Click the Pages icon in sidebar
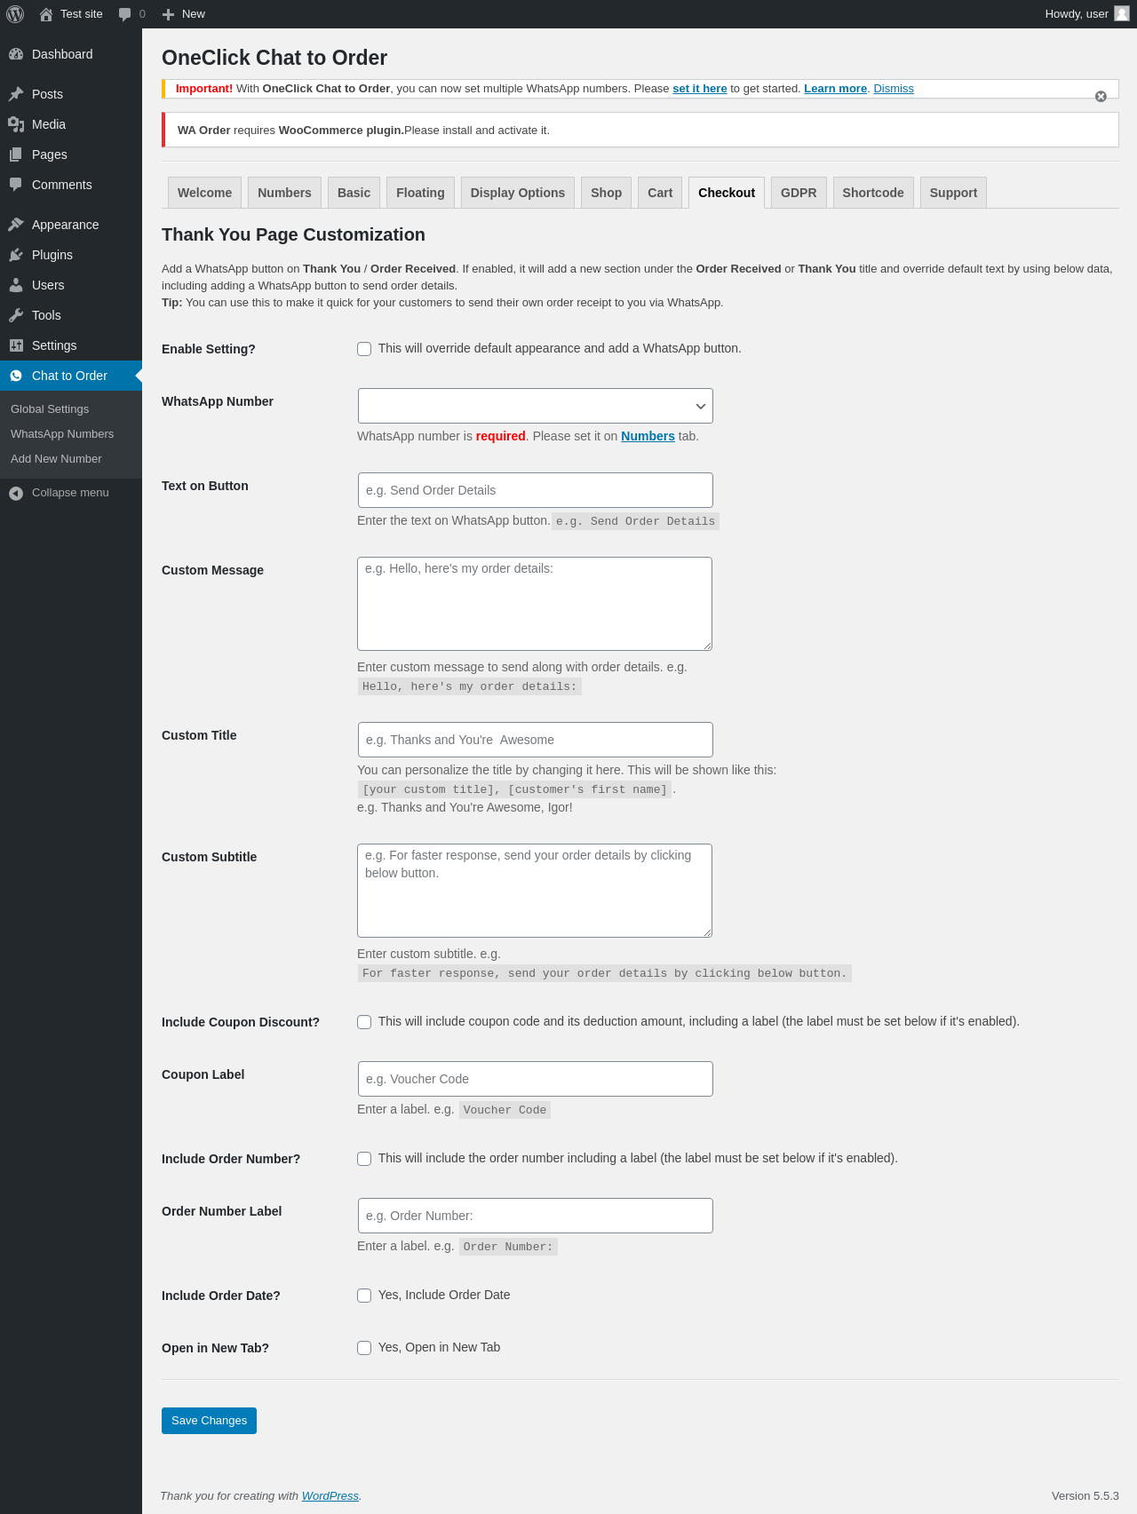This screenshot has width=1137, height=1514. coord(16,155)
